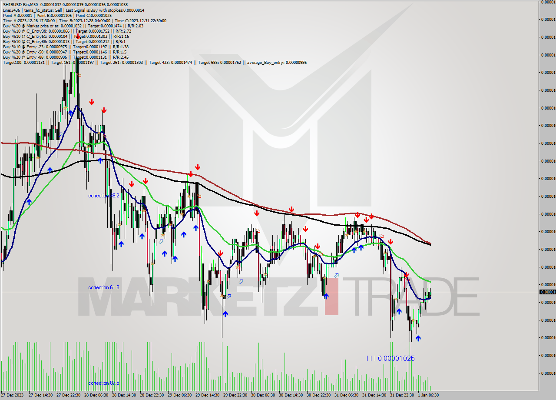Click the 'correction 38.2' chart label

[104, 196]
